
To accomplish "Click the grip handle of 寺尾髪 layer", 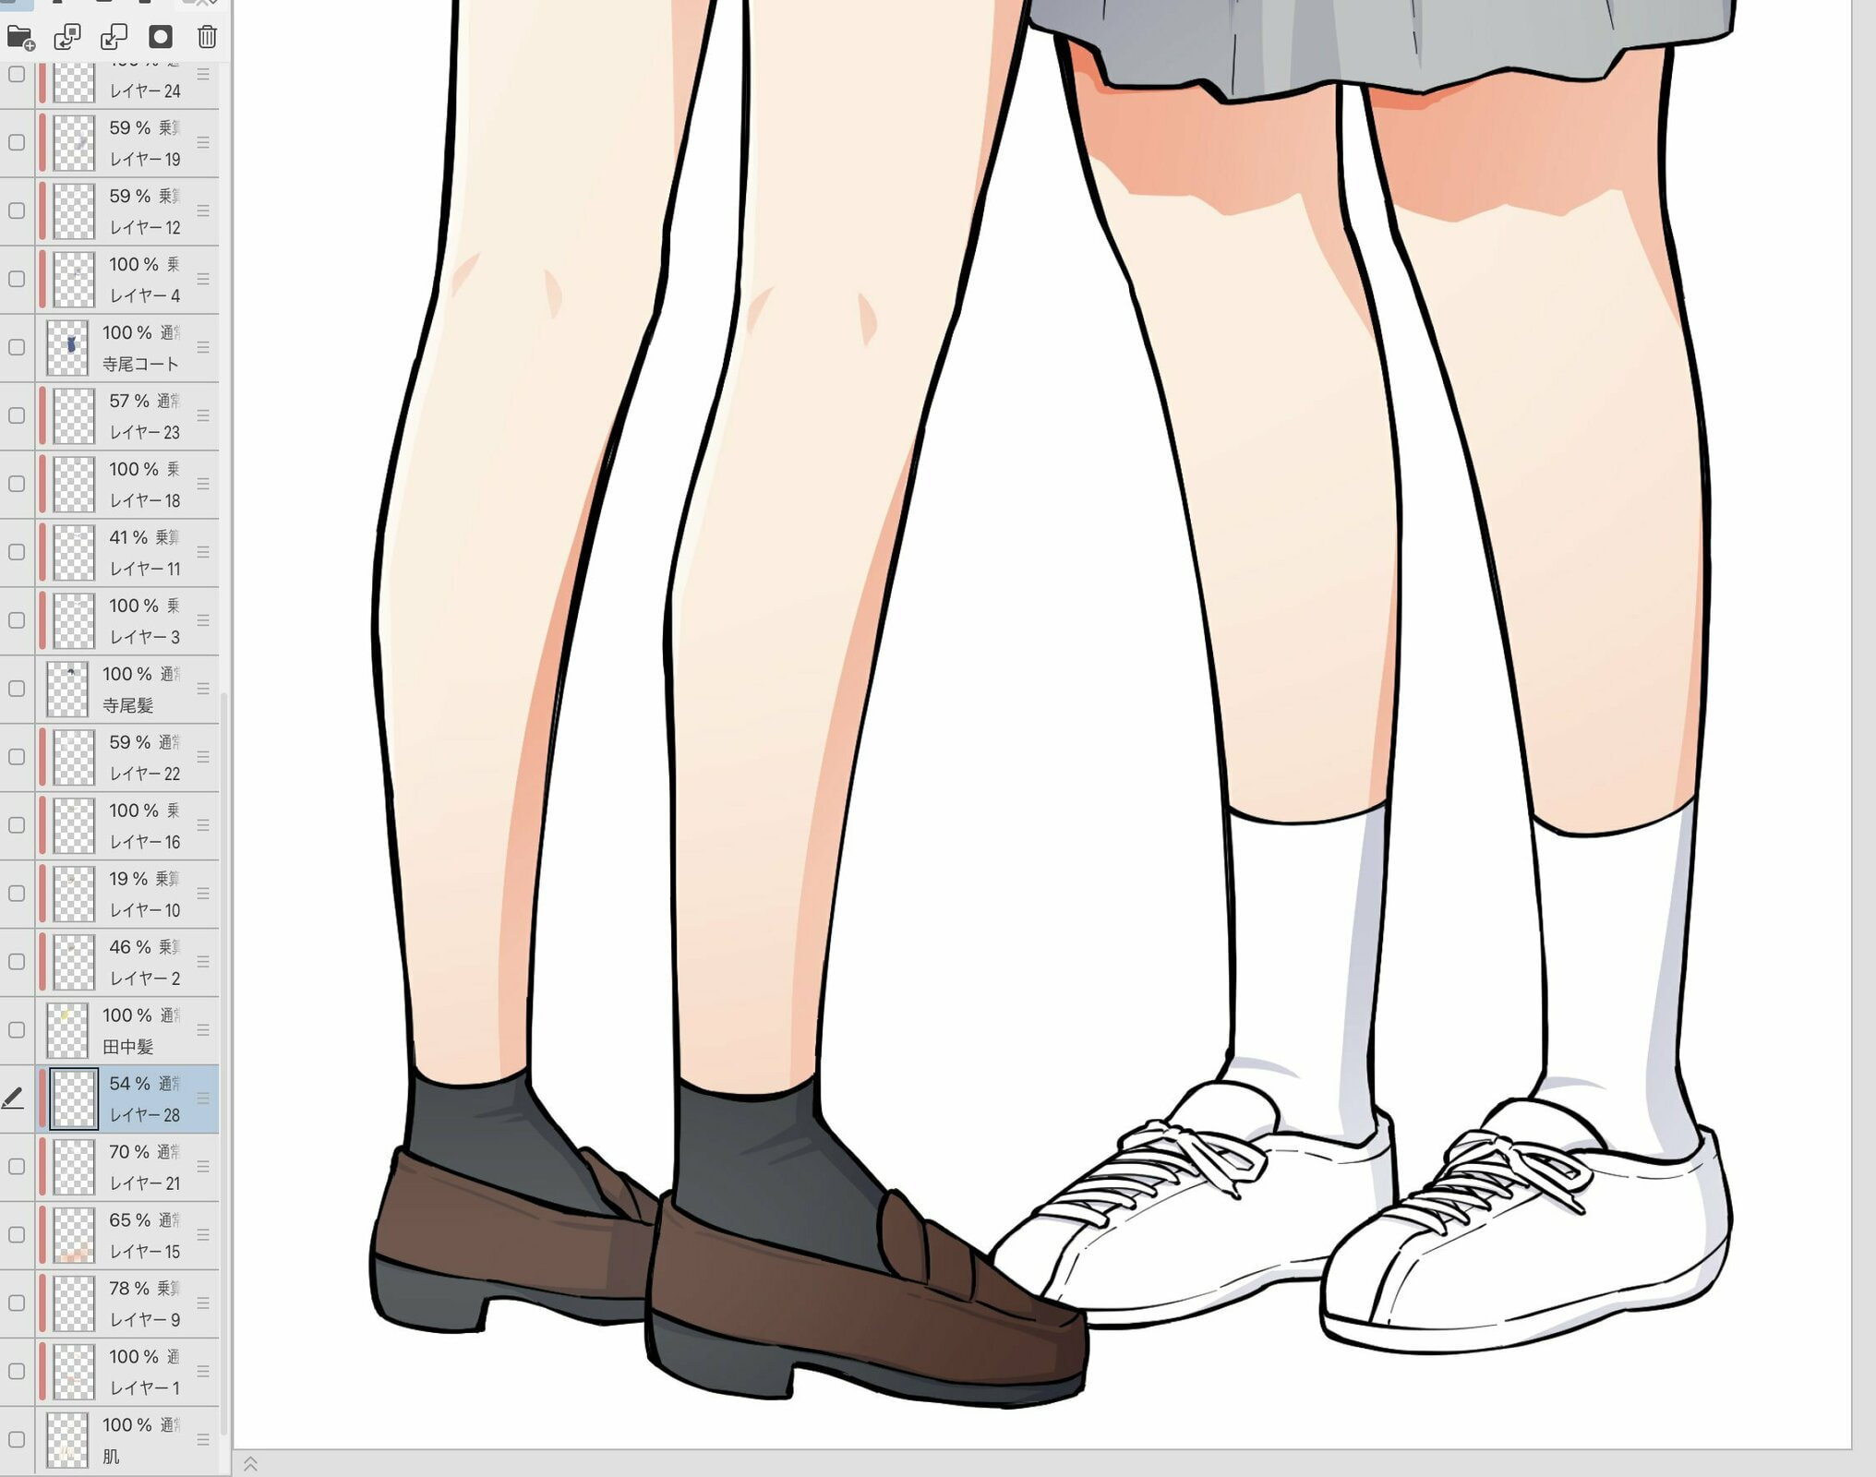I will click(x=203, y=689).
